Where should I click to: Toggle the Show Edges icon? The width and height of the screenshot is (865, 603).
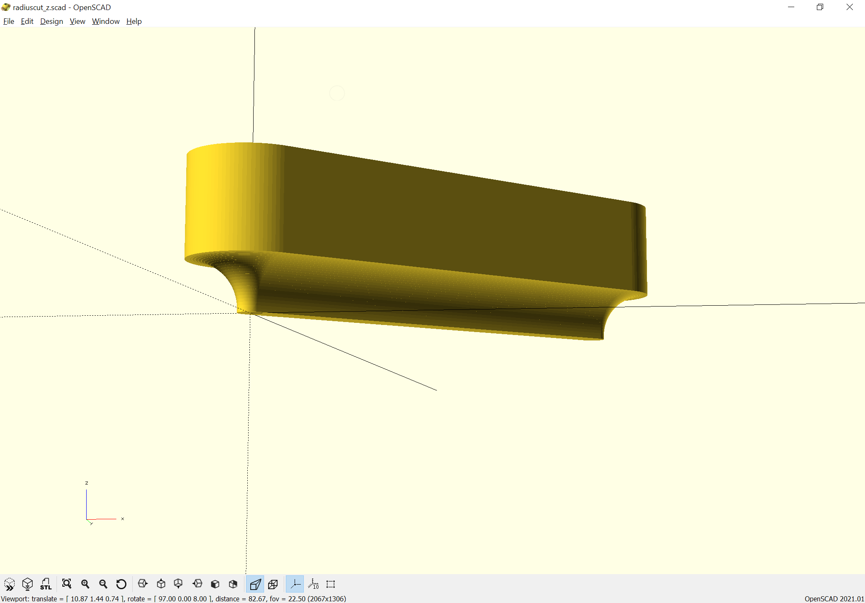(331, 584)
